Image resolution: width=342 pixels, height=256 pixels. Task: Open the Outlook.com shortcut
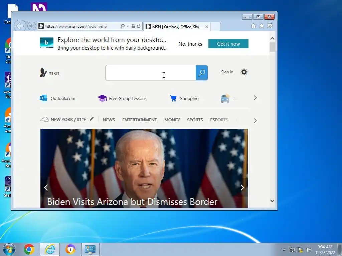(x=57, y=98)
